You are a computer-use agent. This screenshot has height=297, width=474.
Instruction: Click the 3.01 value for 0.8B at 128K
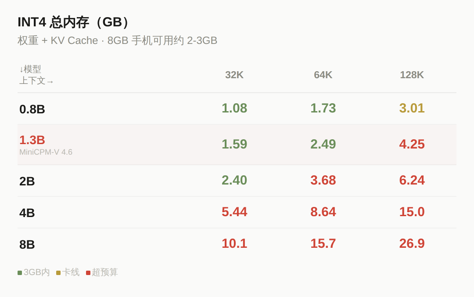[412, 108]
